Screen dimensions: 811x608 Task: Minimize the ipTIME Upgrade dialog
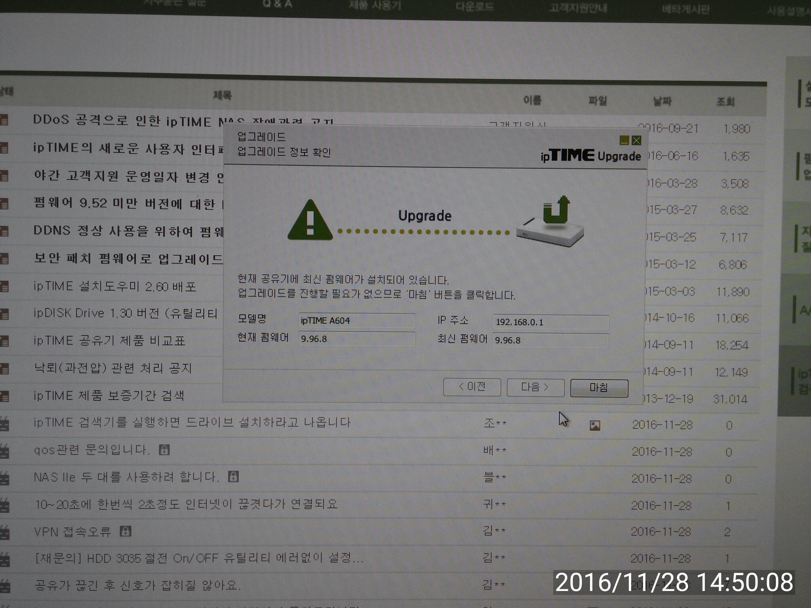click(624, 140)
